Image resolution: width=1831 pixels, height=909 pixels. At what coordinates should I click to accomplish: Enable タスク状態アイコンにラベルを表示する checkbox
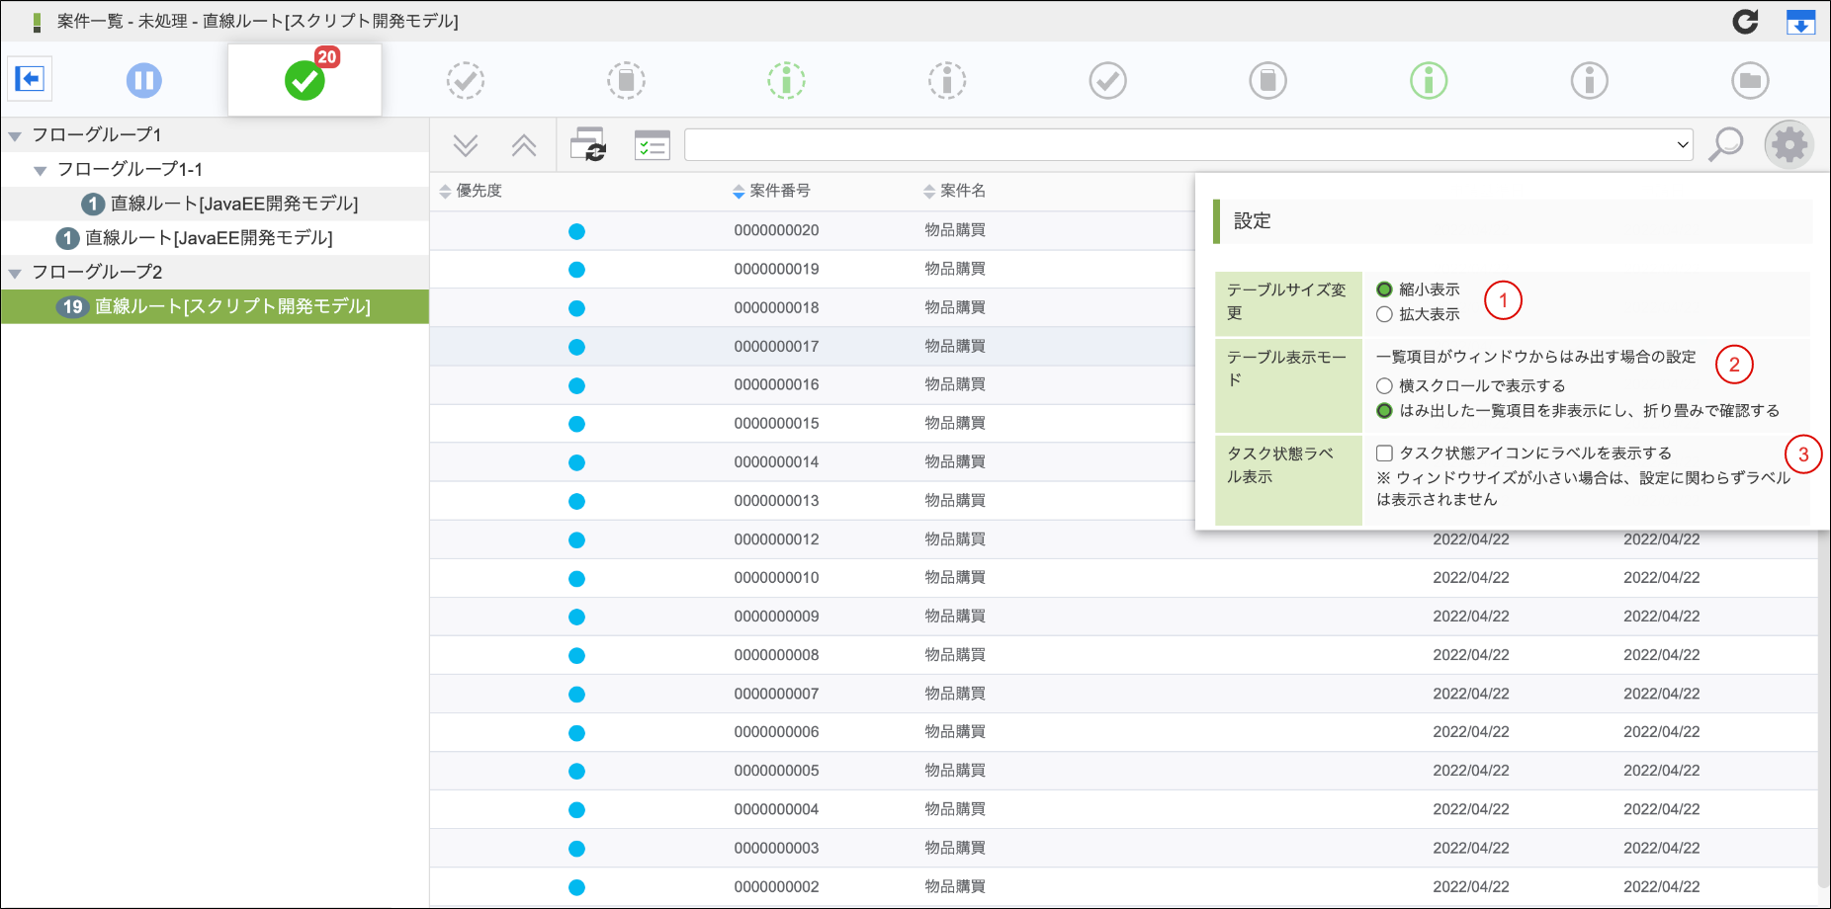click(1384, 453)
